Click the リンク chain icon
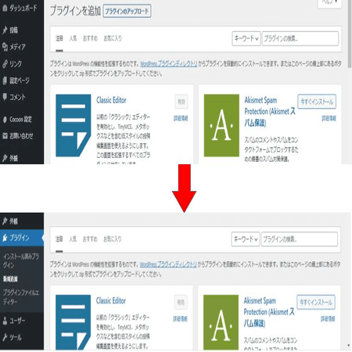This screenshot has height=352, width=352. 5,64
